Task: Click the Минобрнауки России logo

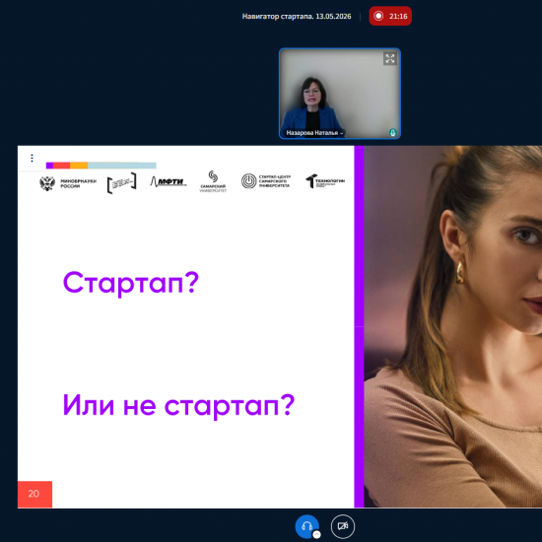Action: tap(68, 183)
